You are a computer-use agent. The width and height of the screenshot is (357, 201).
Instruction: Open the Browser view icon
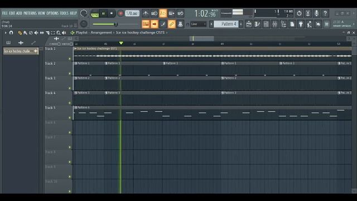pos(283,24)
